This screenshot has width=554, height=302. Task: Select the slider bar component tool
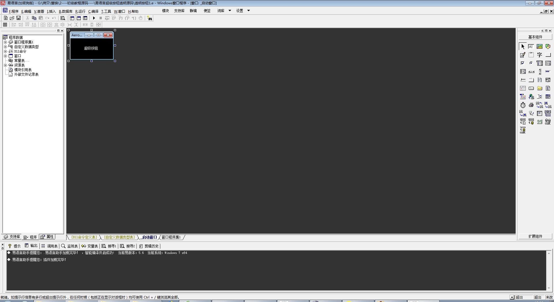(x=523, y=80)
